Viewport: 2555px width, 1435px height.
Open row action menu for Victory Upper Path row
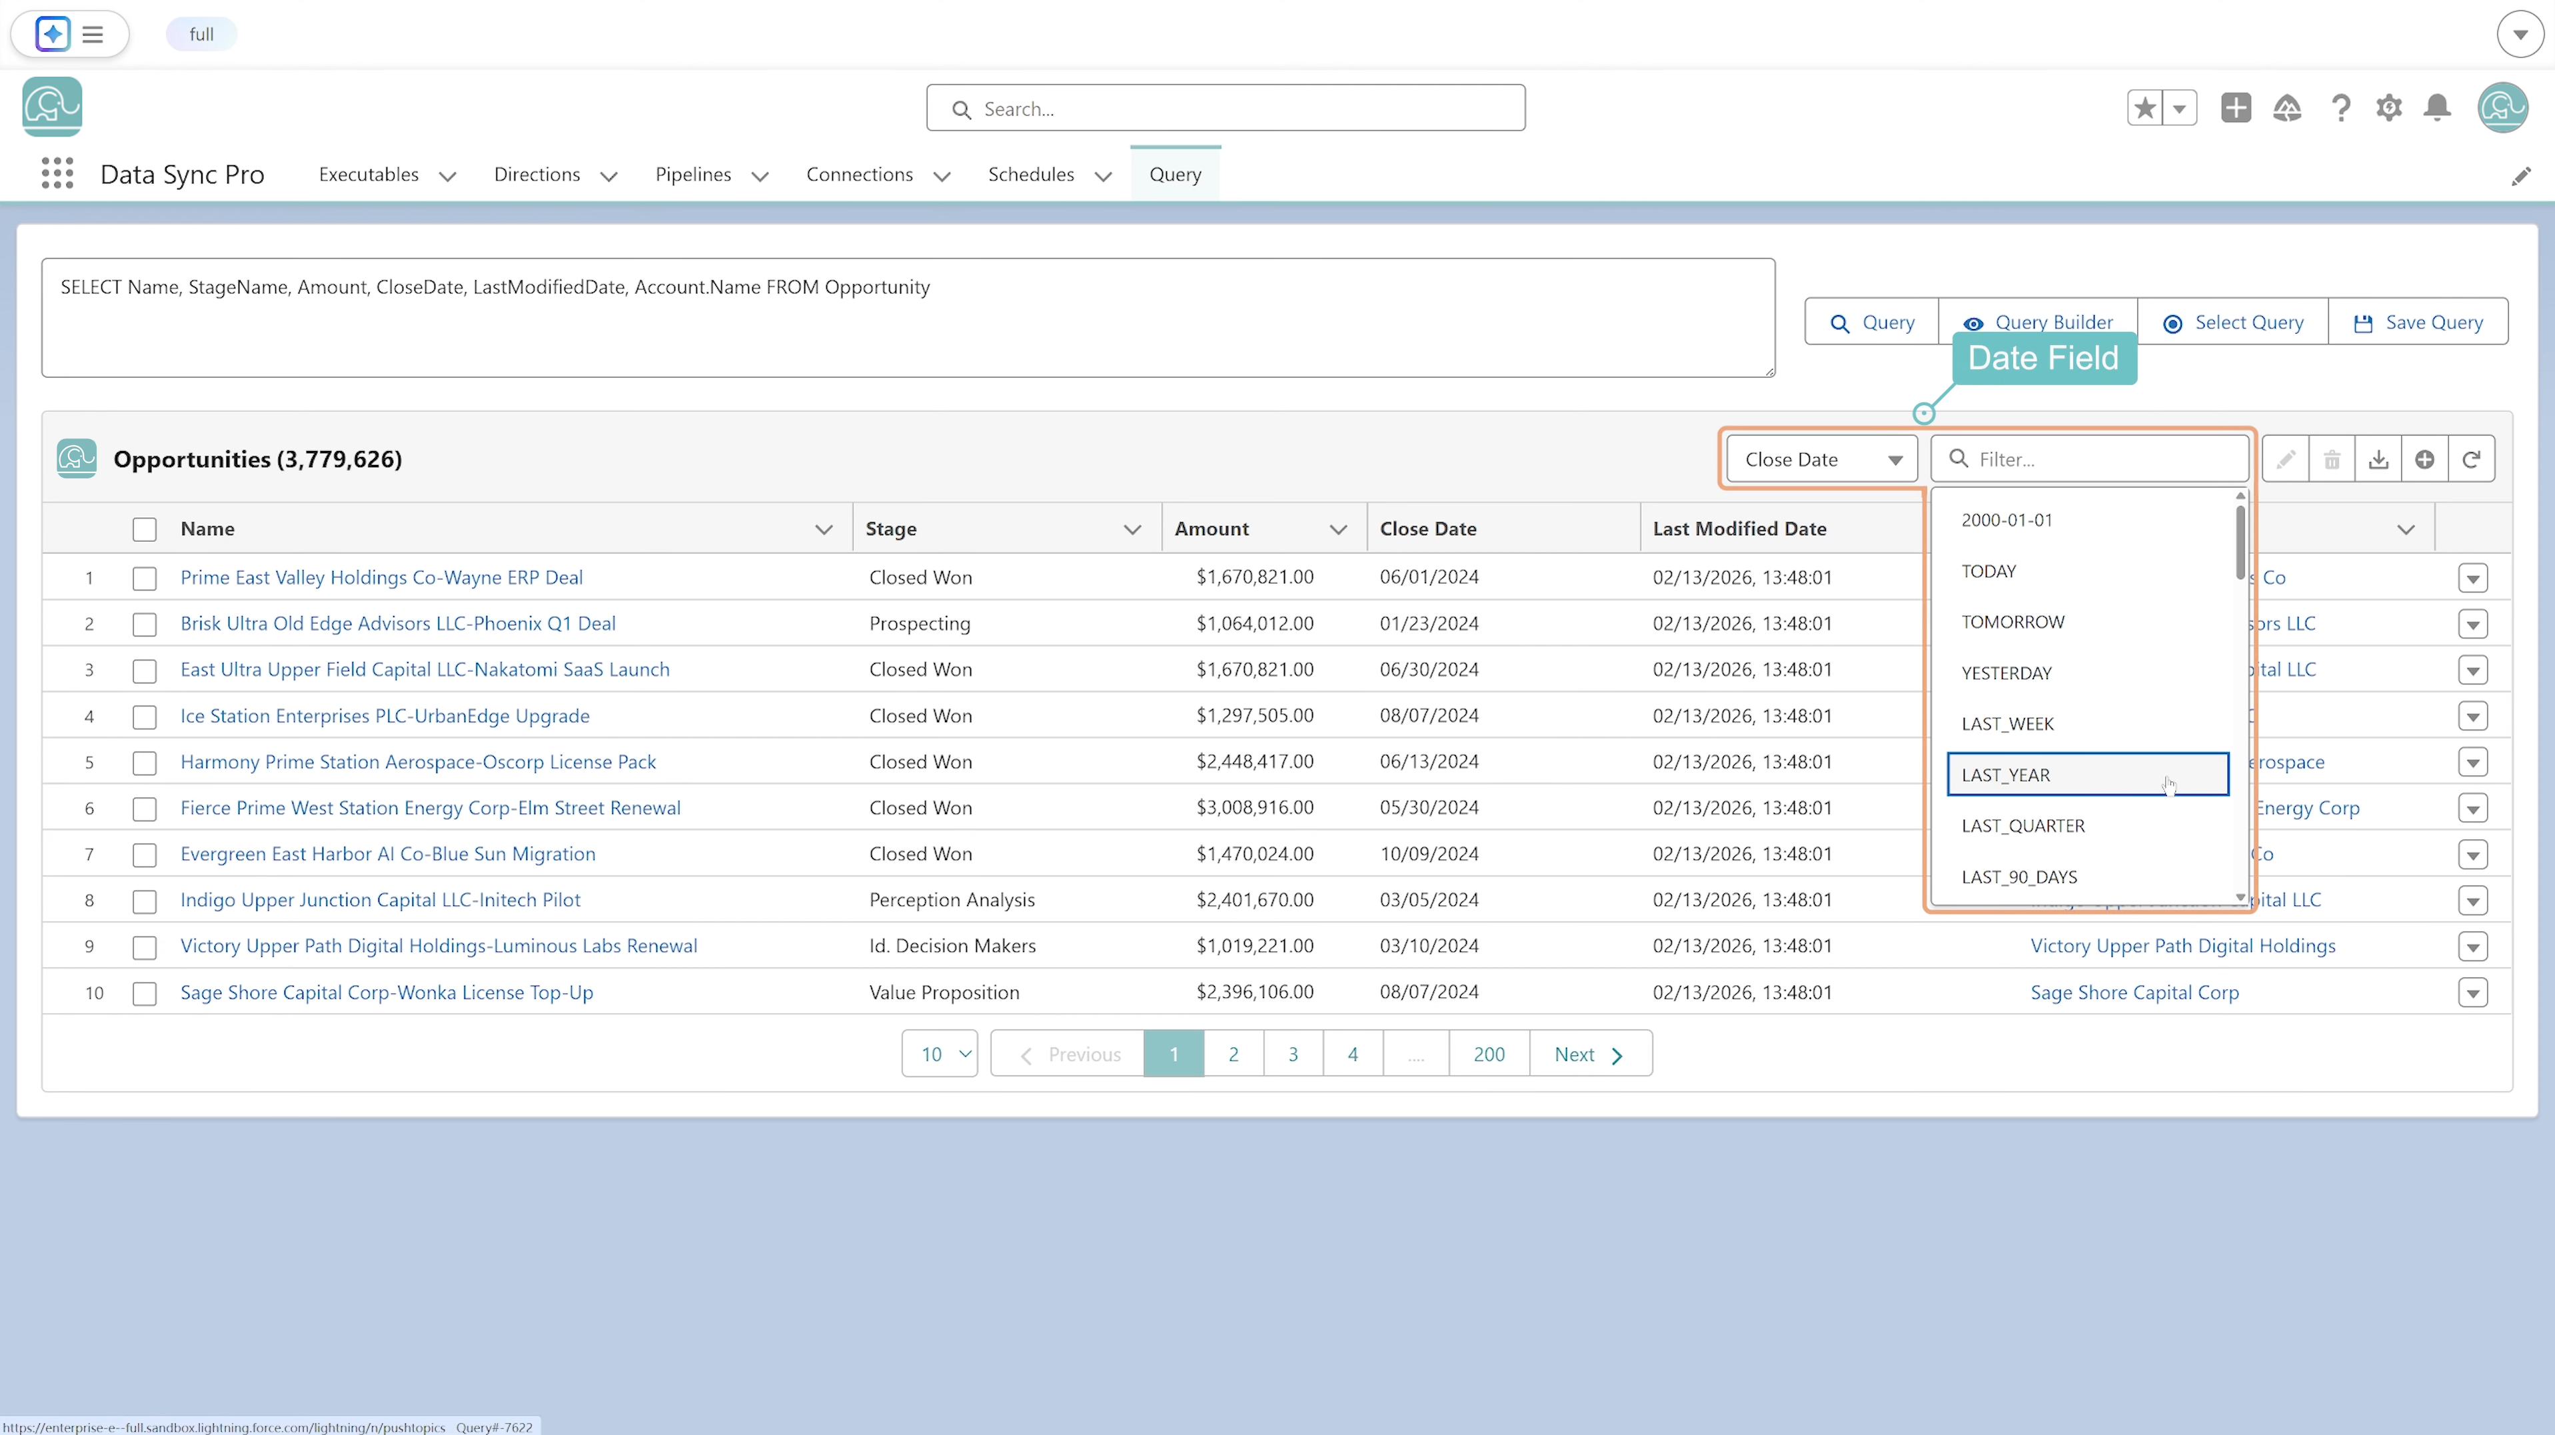pos(2472,947)
